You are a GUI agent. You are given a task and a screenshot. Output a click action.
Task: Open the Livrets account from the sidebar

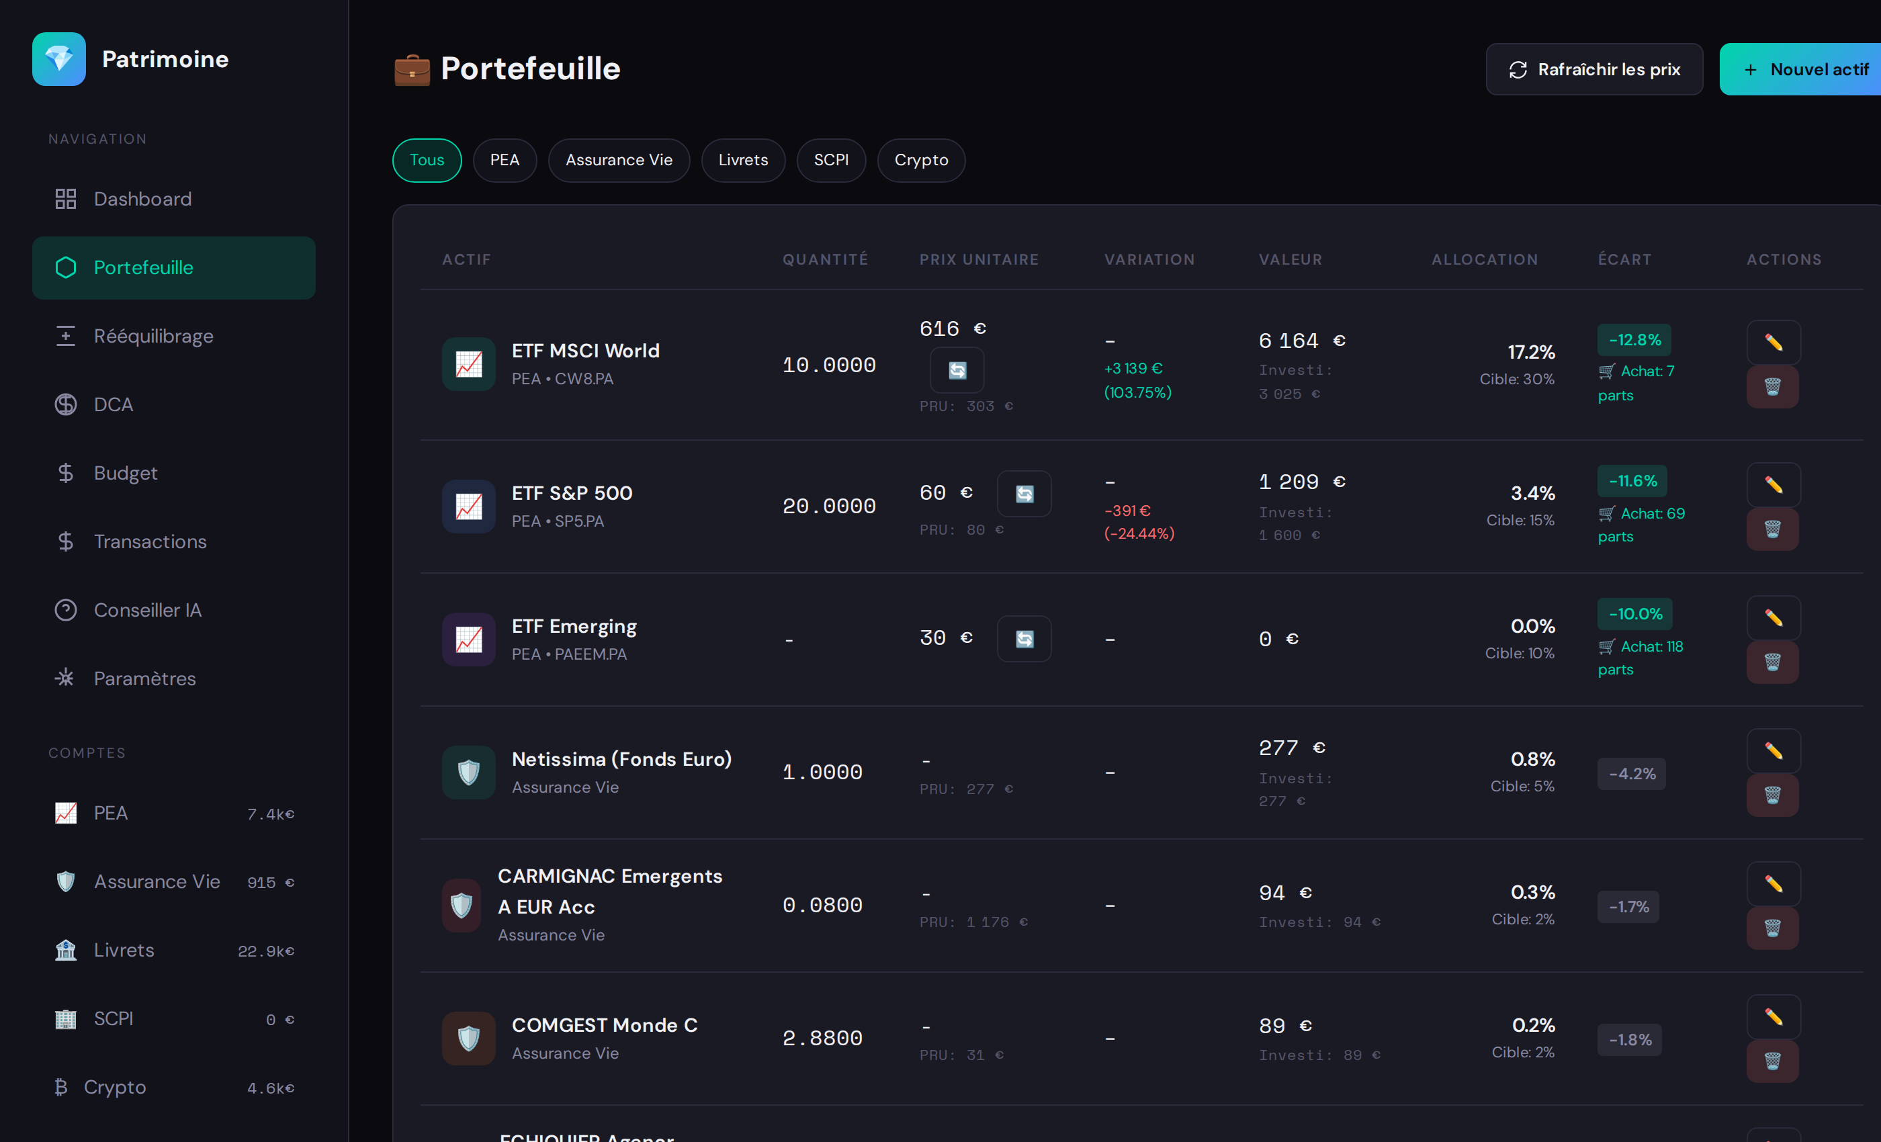point(124,950)
